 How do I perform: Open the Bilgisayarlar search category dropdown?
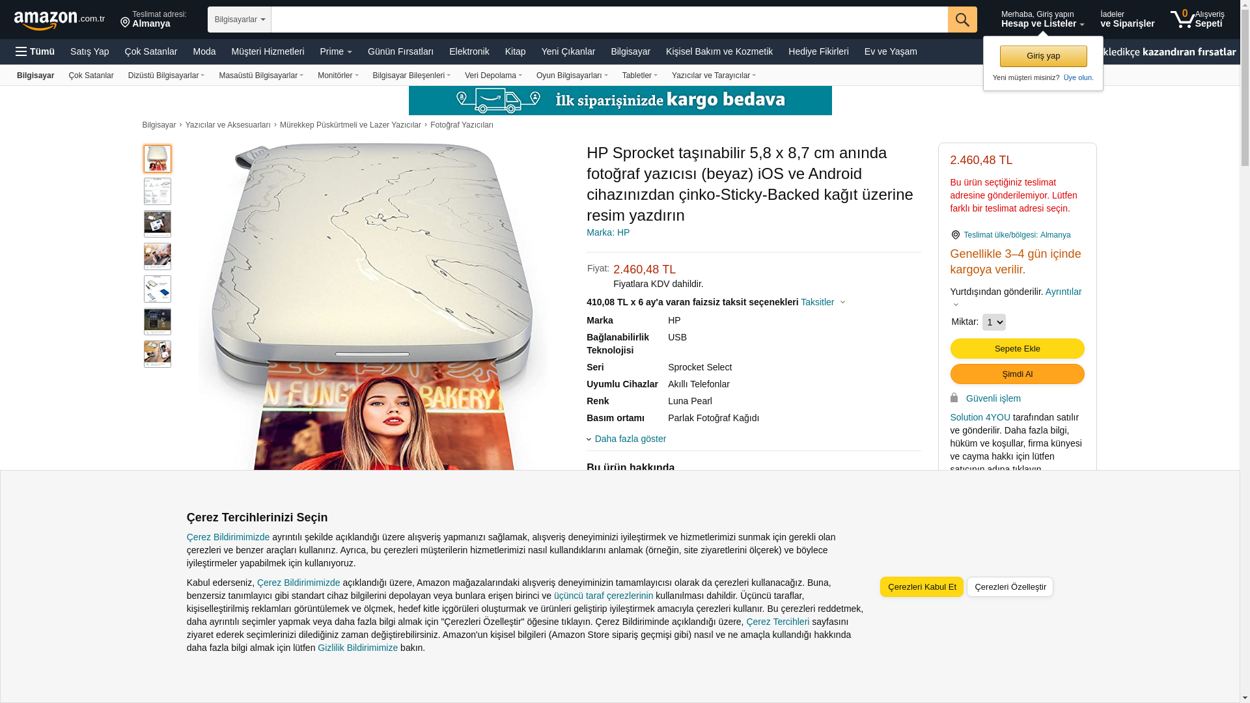[240, 20]
